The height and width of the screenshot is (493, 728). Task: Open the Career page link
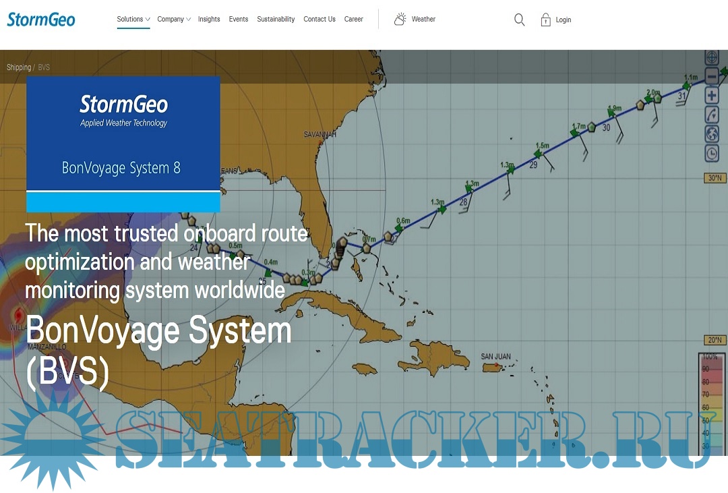click(x=354, y=20)
